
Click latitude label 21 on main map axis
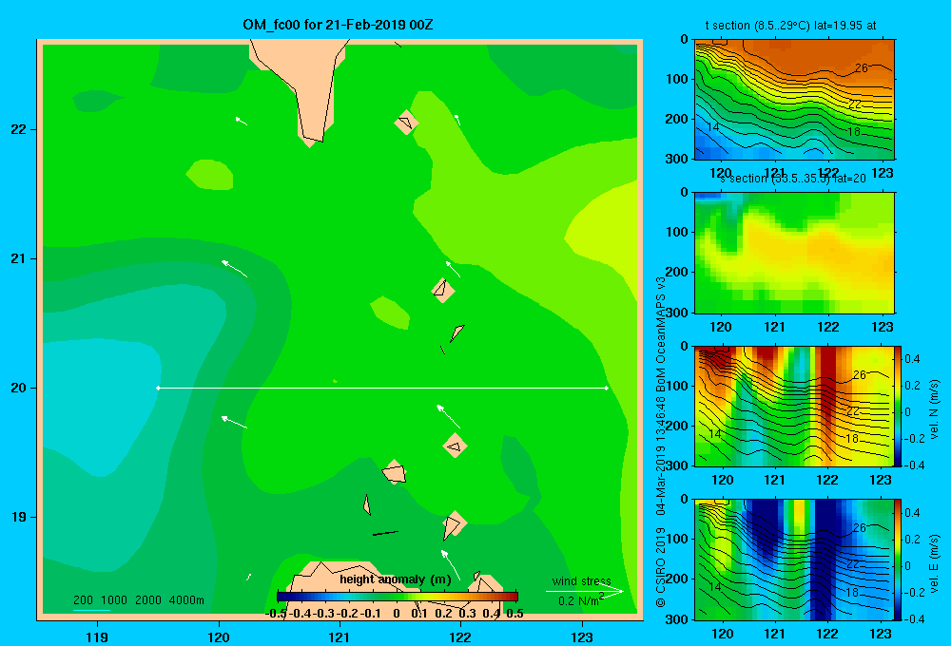tap(19, 258)
